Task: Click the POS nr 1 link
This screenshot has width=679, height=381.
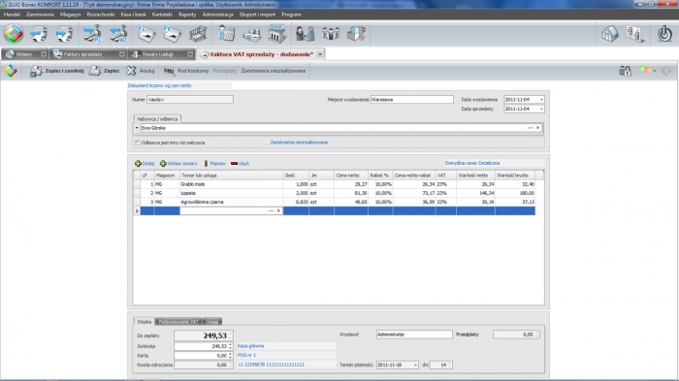Action: pyautogui.click(x=246, y=355)
